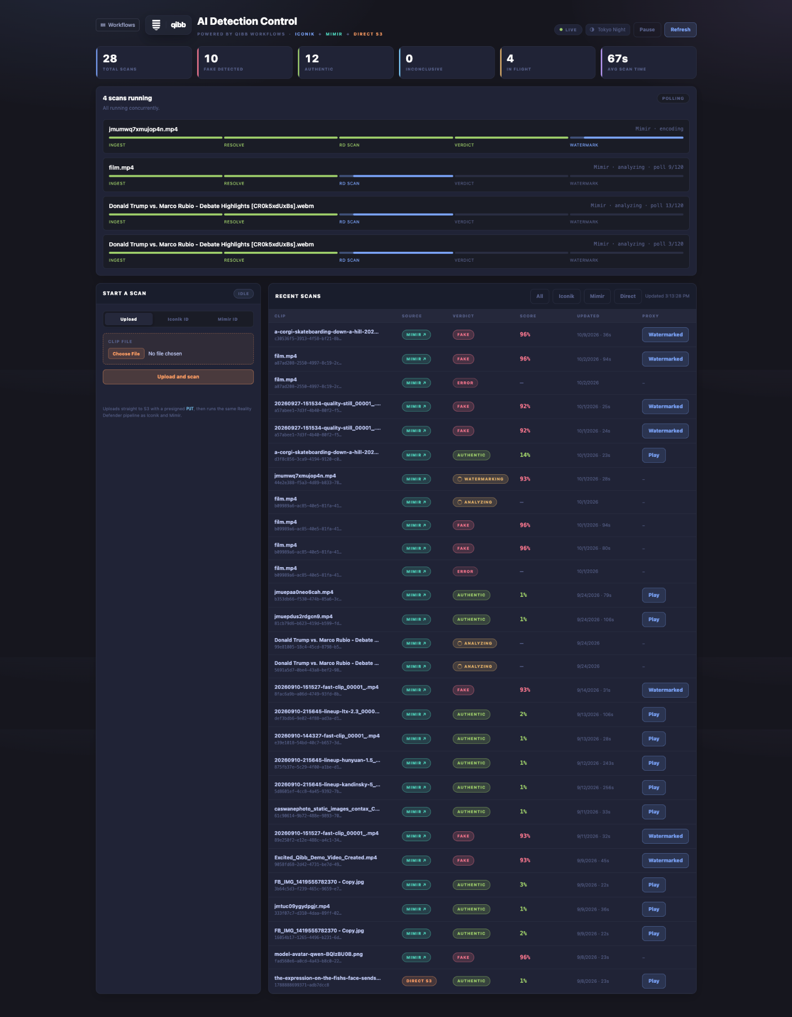
Task: Select the 28 Total Scans card
Action: tap(144, 63)
